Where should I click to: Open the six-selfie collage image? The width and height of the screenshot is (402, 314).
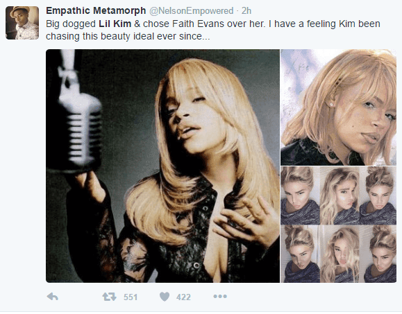tap(338, 225)
